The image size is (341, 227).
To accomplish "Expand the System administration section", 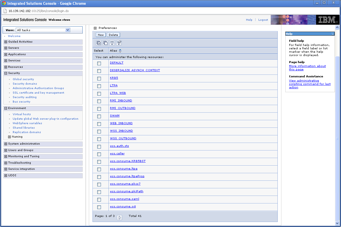I will coord(6,144).
